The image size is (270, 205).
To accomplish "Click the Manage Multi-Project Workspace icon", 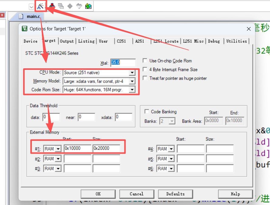I will (x=61, y=6).
